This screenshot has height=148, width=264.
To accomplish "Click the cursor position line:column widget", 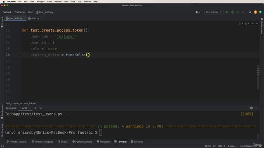I will (207, 146).
